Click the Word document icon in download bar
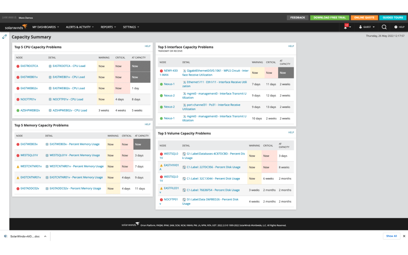 (x=6, y=236)
